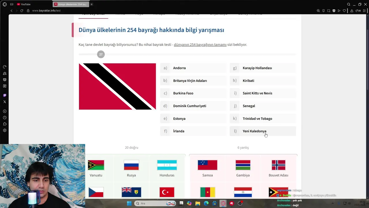Toggle the ad blocker shield

pyautogui.click(x=334, y=11)
